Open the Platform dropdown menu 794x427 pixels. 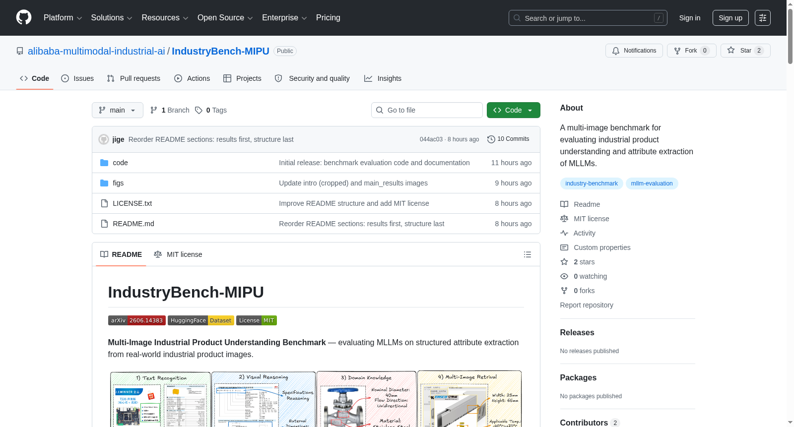click(x=63, y=18)
